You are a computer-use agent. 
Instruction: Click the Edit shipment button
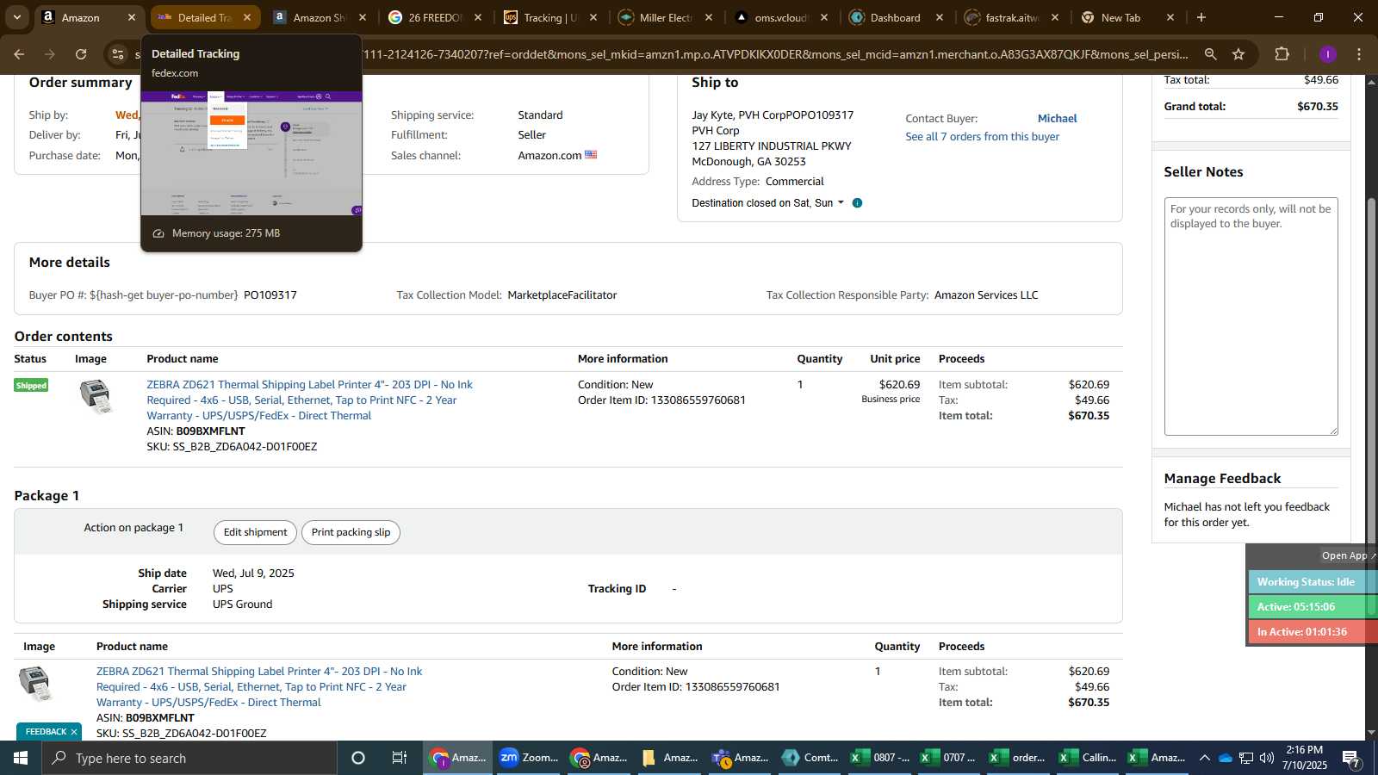[255, 532]
